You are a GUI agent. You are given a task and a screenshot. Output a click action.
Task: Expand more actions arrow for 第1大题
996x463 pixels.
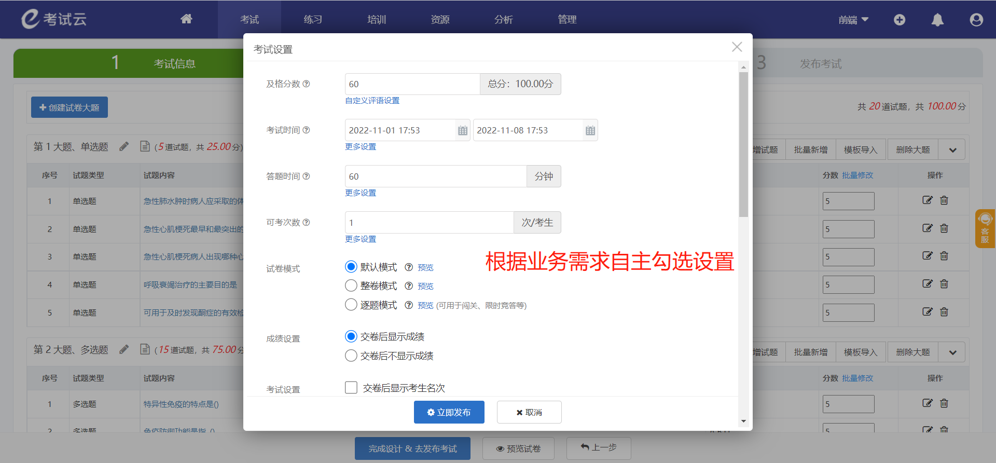click(x=953, y=150)
